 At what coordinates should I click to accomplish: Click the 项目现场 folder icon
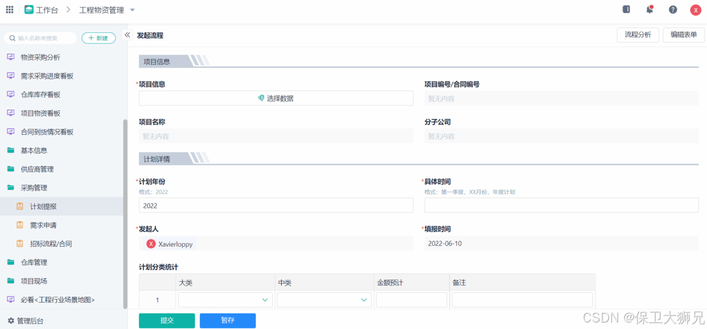tap(10, 281)
